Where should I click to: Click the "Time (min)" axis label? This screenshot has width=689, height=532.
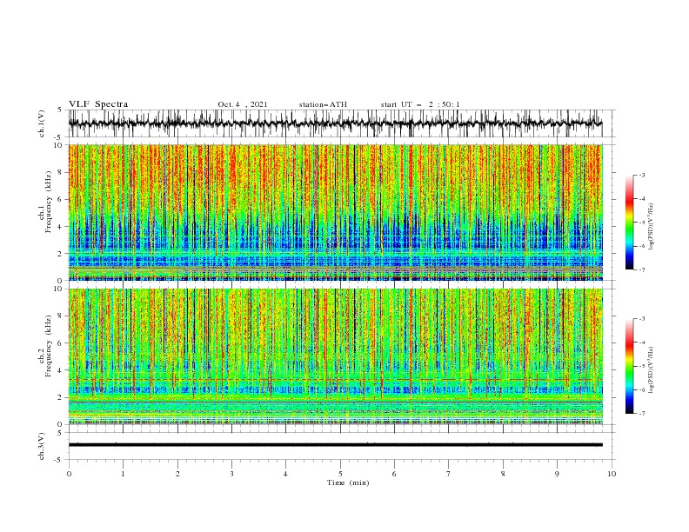pos(348,482)
